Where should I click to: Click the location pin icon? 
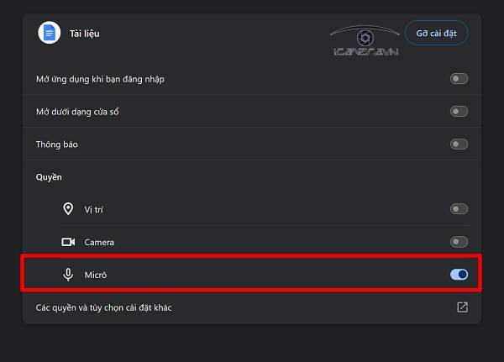pyautogui.click(x=69, y=209)
